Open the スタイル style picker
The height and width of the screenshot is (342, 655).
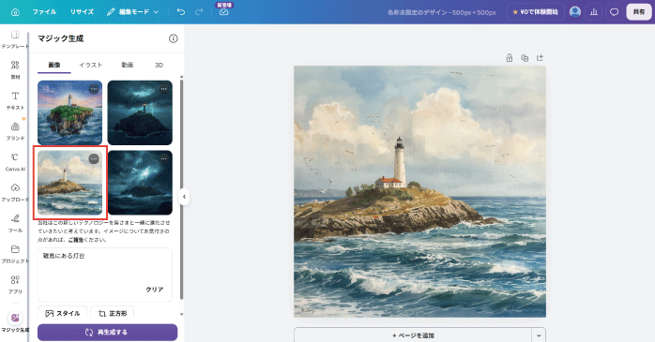62,313
